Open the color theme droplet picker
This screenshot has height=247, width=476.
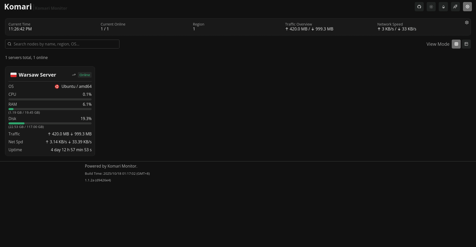pyautogui.click(x=443, y=7)
